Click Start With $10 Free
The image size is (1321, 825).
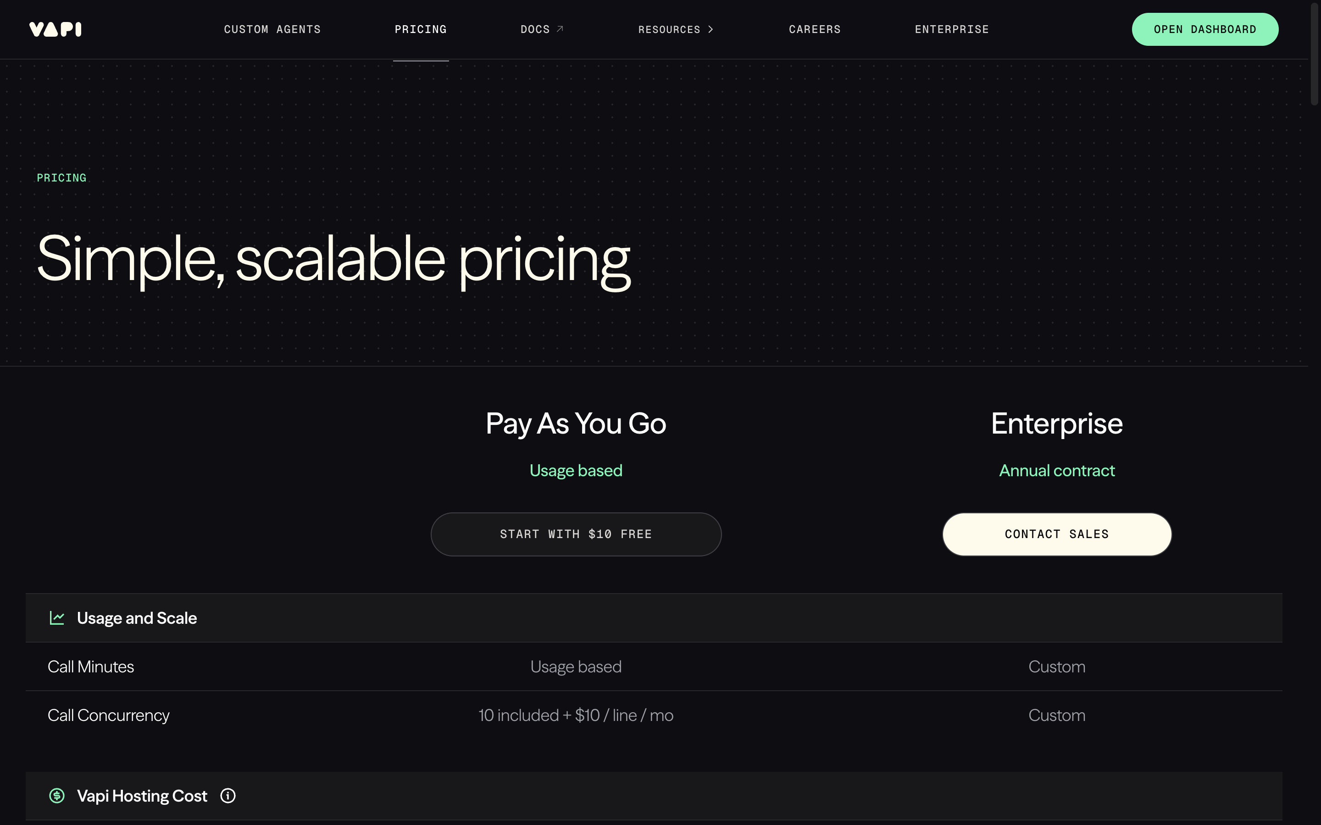tap(576, 534)
